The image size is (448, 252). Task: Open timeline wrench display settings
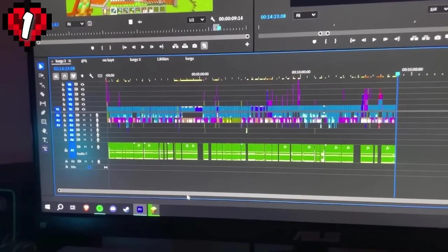[x=91, y=76]
